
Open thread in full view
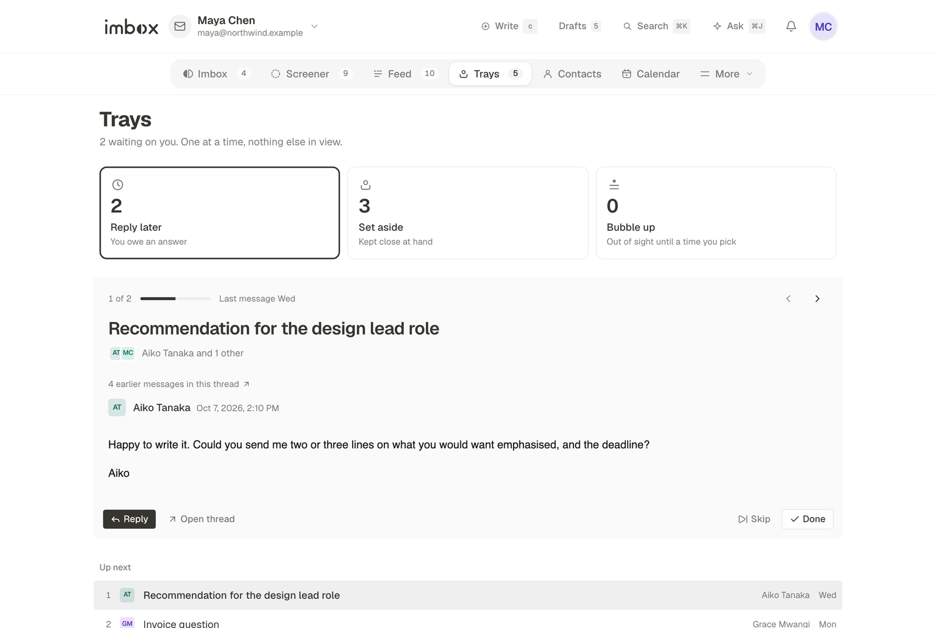click(x=202, y=519)
